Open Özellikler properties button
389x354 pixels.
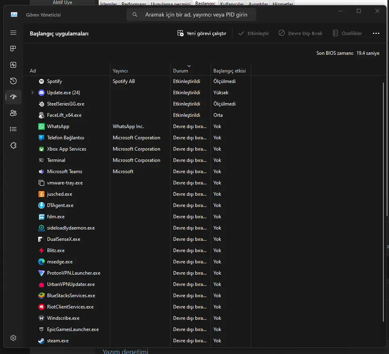(x=347, y=33)
